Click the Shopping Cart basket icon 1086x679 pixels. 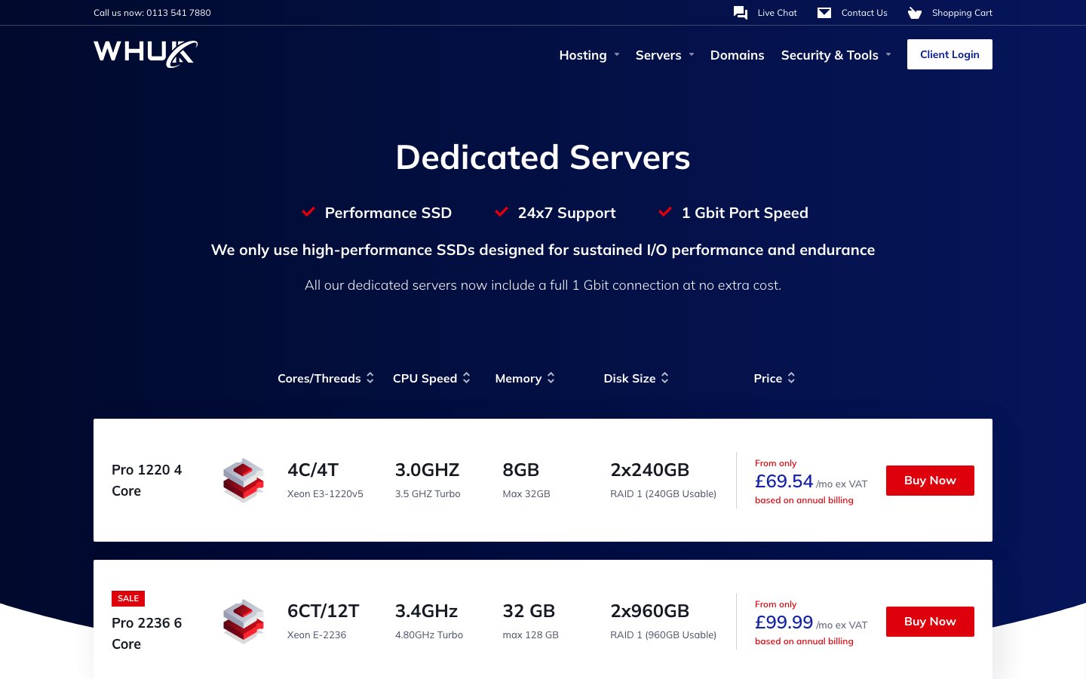[x=915, y=13]
